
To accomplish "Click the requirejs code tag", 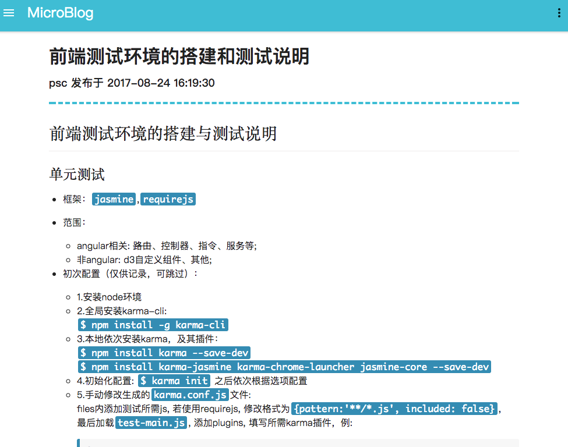I will coord(168,199).
